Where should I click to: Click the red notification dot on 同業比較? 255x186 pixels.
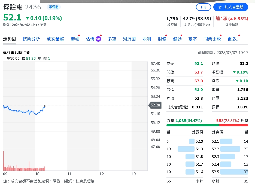[220, 35]
